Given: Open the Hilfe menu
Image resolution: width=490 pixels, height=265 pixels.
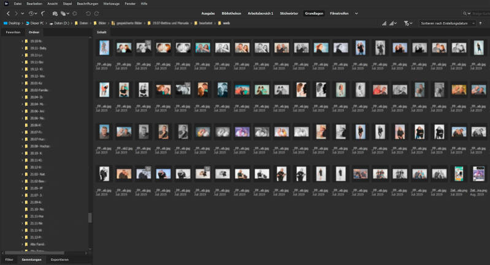Looking at the screenshot, I should coord(144,4).
